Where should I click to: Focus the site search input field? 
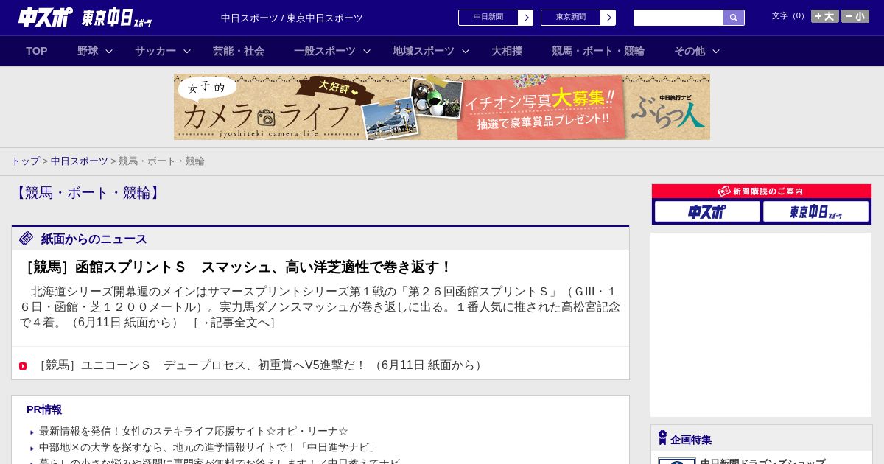tap(678, 18)
